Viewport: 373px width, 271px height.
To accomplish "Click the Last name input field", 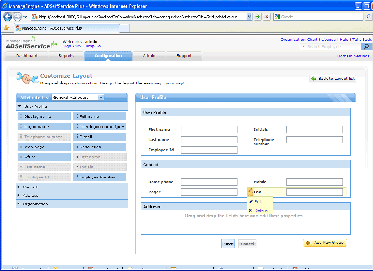I will (209, 140).
